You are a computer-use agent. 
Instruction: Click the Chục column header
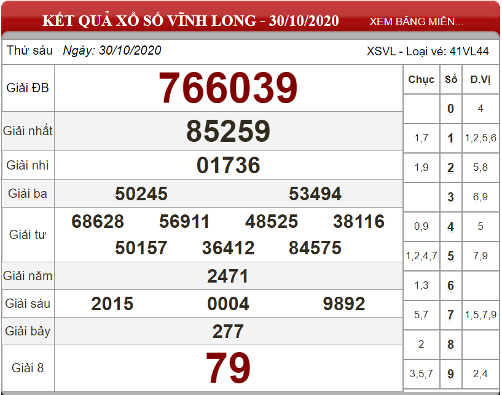(x=422, y=79)
